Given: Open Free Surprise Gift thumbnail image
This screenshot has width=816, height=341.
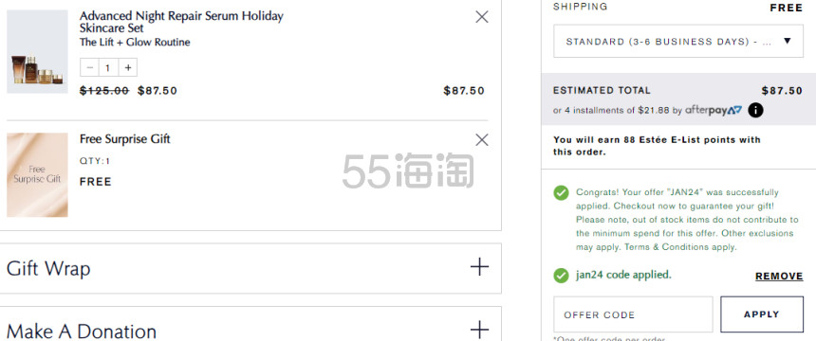Looking at the screenshot, I should 37,174.
